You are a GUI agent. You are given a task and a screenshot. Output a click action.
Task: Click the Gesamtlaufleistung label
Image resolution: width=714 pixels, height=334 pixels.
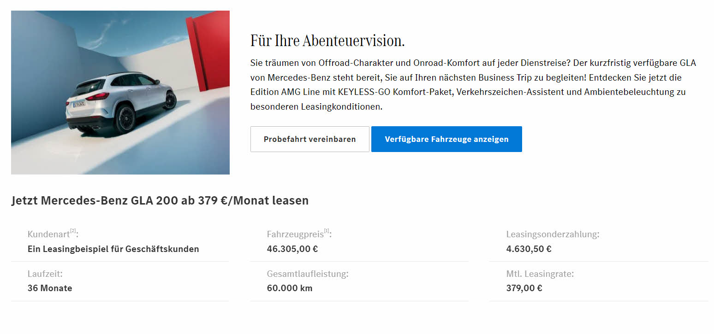[308, 274]
